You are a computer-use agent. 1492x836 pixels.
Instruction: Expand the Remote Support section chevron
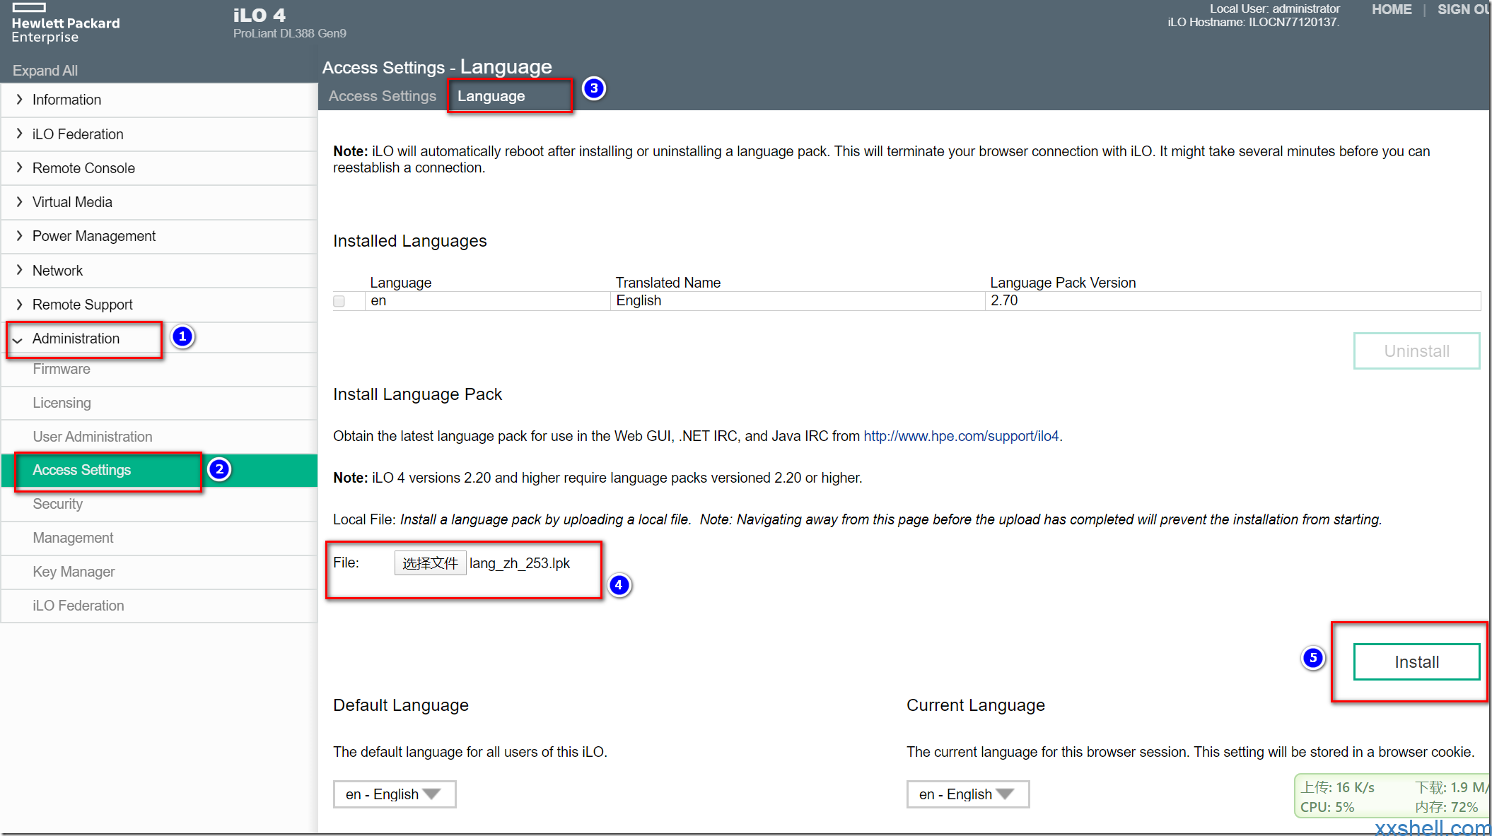coord(19,304)
